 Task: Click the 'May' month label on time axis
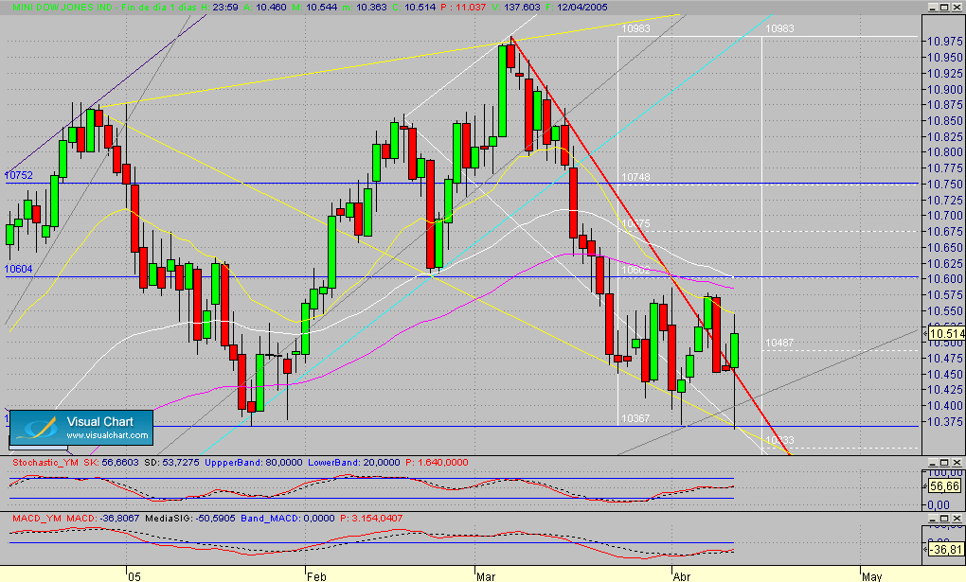coord(871,577)
